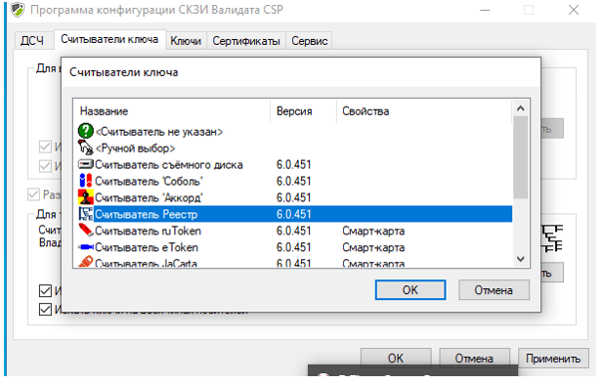Sort by the Свойства column header
The width and height of the screenshot is (602, 383).
coord(424,111)
